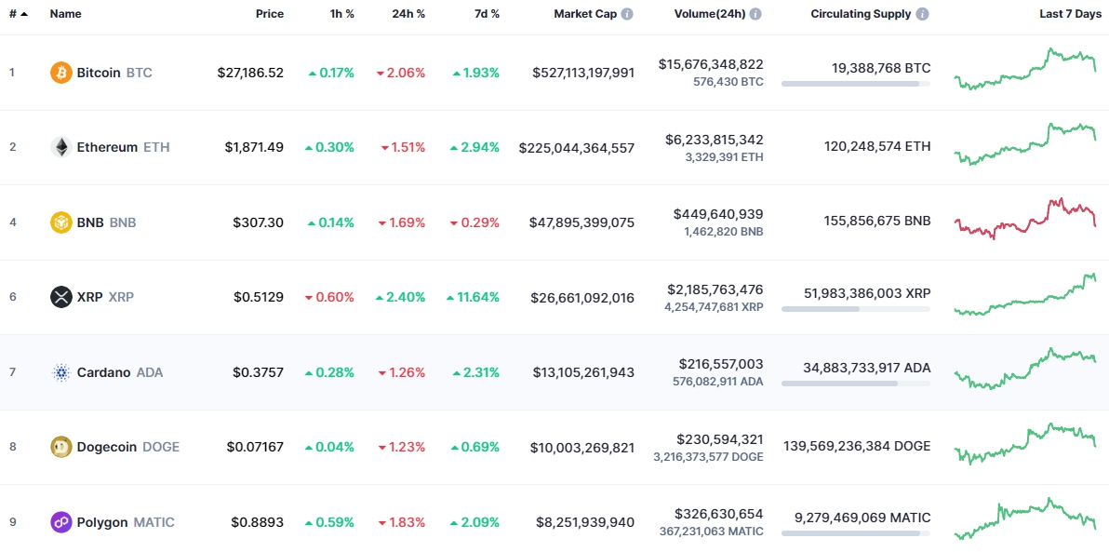Sort table by 1h % column header

click(341, 14)
